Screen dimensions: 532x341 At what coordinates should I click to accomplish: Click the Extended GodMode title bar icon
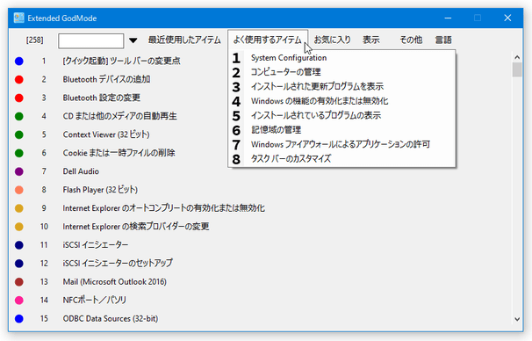[18, 18]
